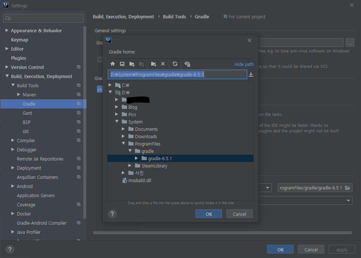Click the settings sidebar vertical scrollbar
This screenshot has width=361, height=258.
click(85, 122)
